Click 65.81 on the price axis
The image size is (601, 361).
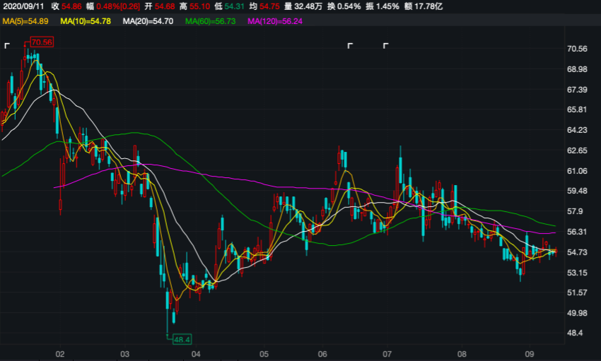577,110
